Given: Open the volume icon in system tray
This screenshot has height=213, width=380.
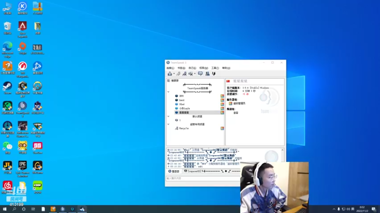Looking at the screenshot, I should tap(348, 209).
